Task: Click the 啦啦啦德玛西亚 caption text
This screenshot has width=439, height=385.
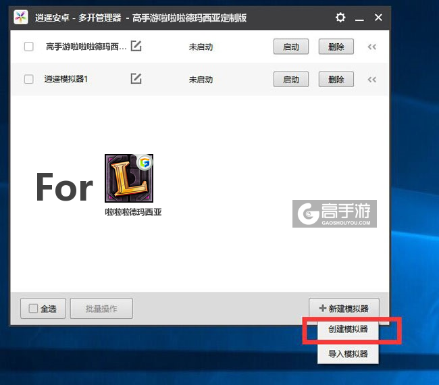Action: click(x=133, y=212)
